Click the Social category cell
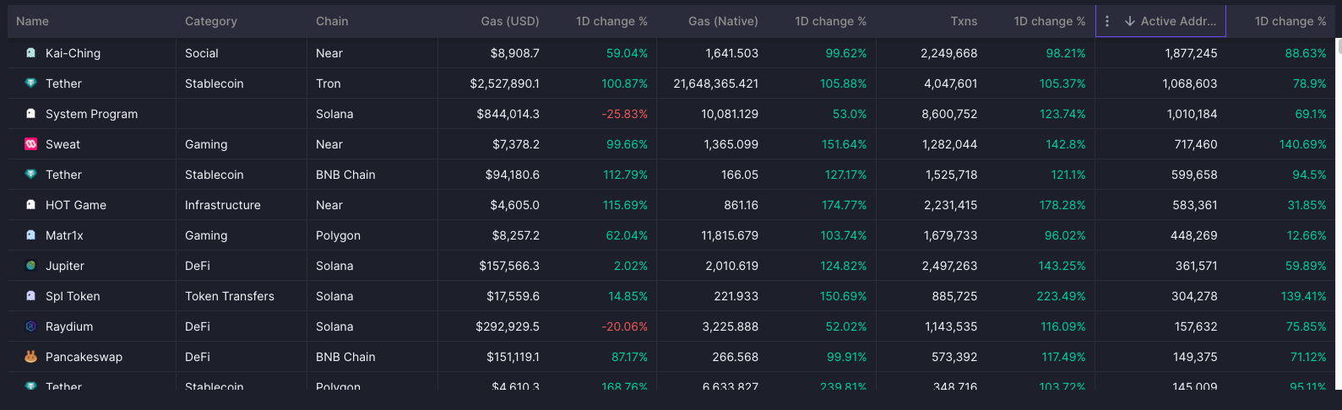 pyautogui.click(x=202, y=53)
